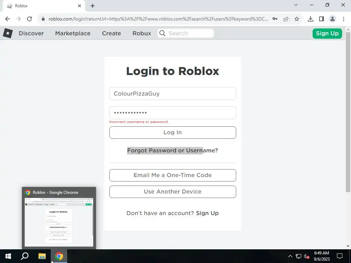351x263 pixels.
Task: Click the Roblox logo icon
Action: [8, 33]
